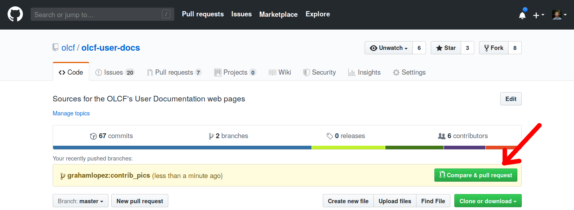This screenshot has height=210, width=574.
Task: Open the plus create-new dropdown
Action: [538, 15]
